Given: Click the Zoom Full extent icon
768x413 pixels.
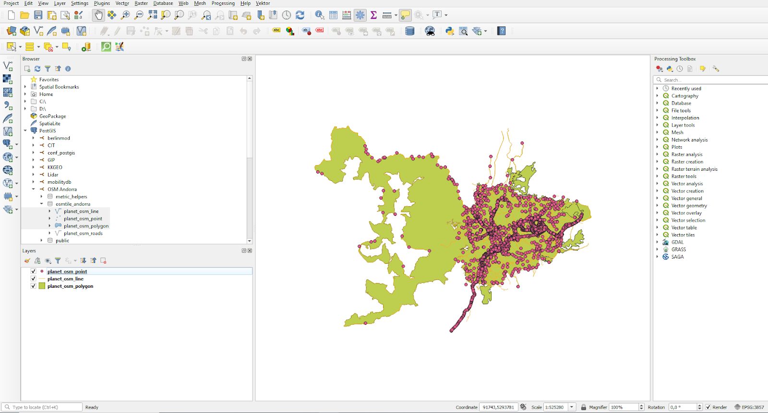Looking at the screenshot, I should coord(152,15).
